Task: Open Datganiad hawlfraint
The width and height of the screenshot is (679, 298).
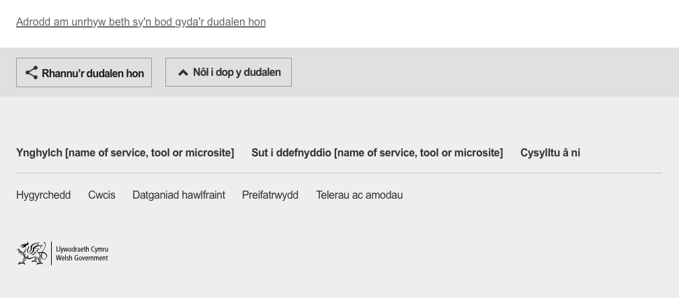Action: 179,195
